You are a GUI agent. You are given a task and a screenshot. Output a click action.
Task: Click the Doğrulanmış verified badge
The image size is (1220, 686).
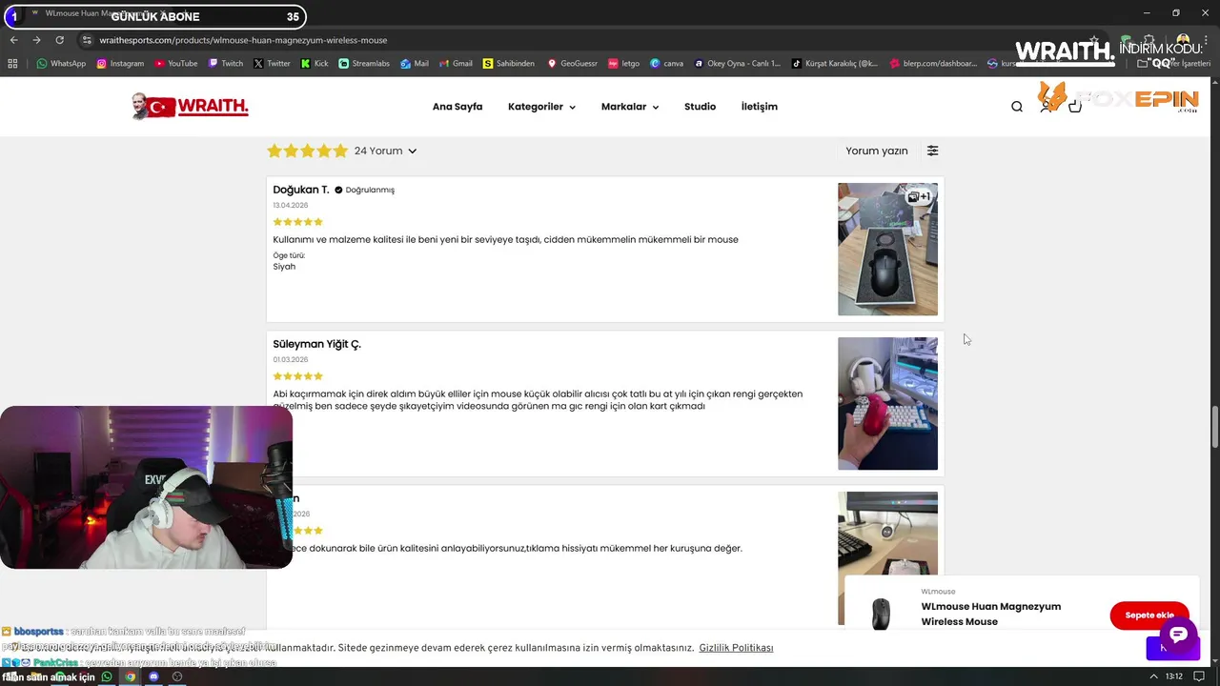tap(364, 190)
